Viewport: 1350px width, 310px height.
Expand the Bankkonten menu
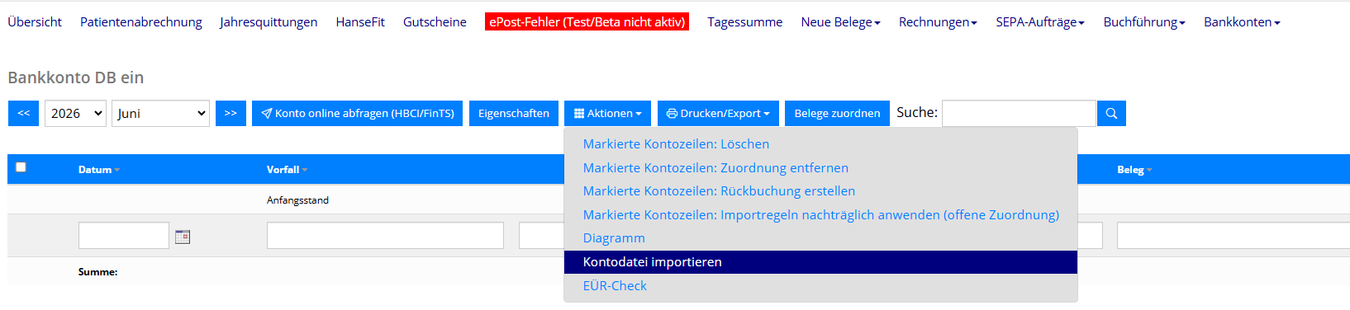(1242, 22)
